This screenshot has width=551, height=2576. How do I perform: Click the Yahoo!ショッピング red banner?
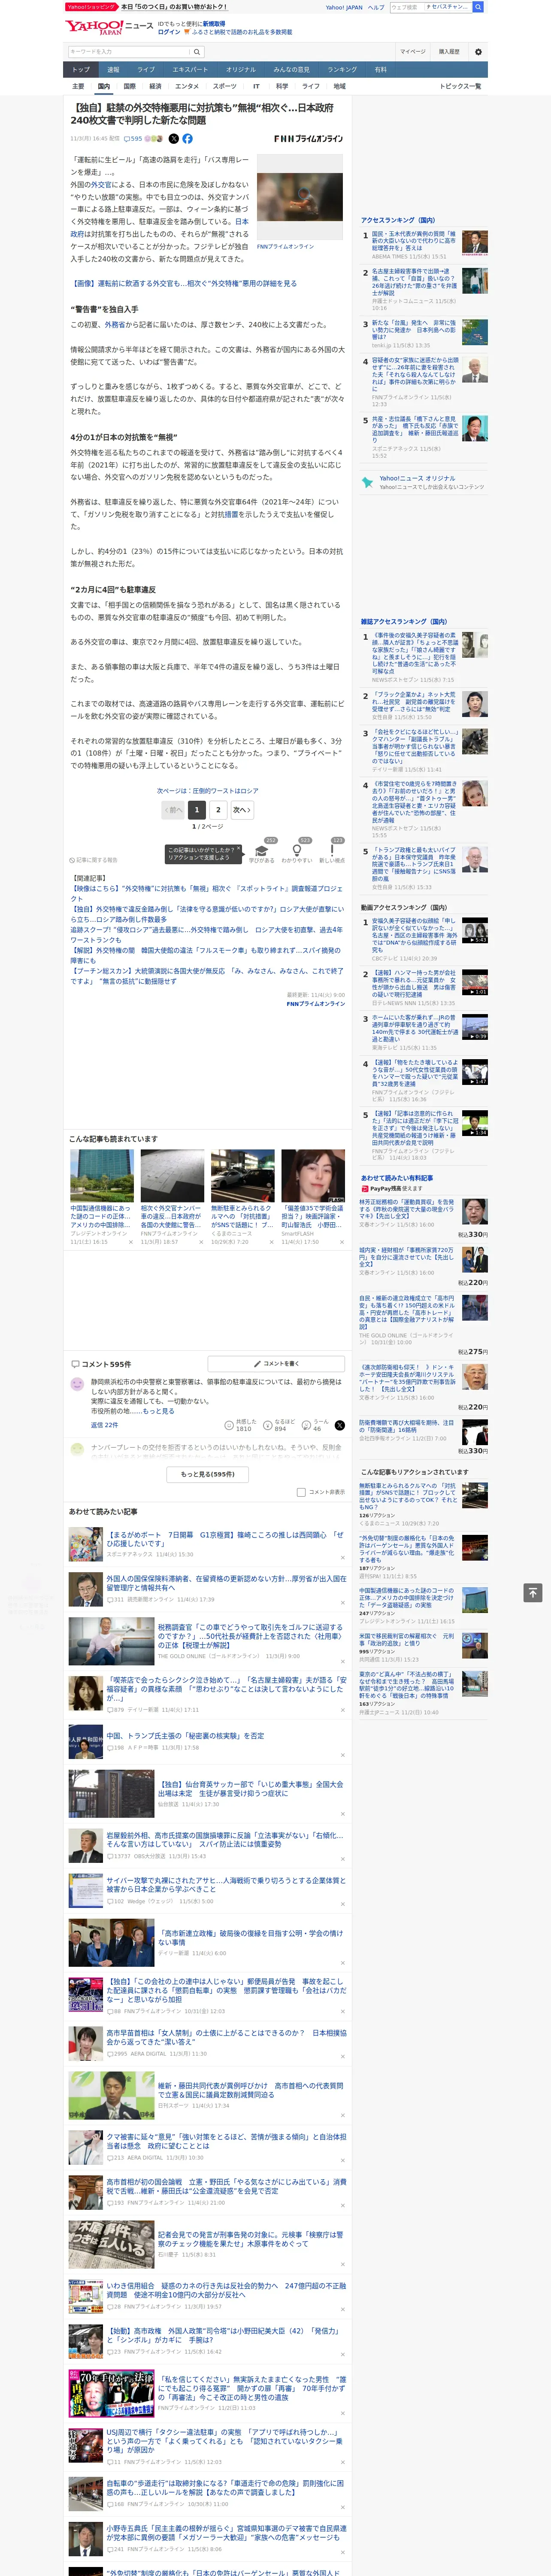click(x=91, y=6)
